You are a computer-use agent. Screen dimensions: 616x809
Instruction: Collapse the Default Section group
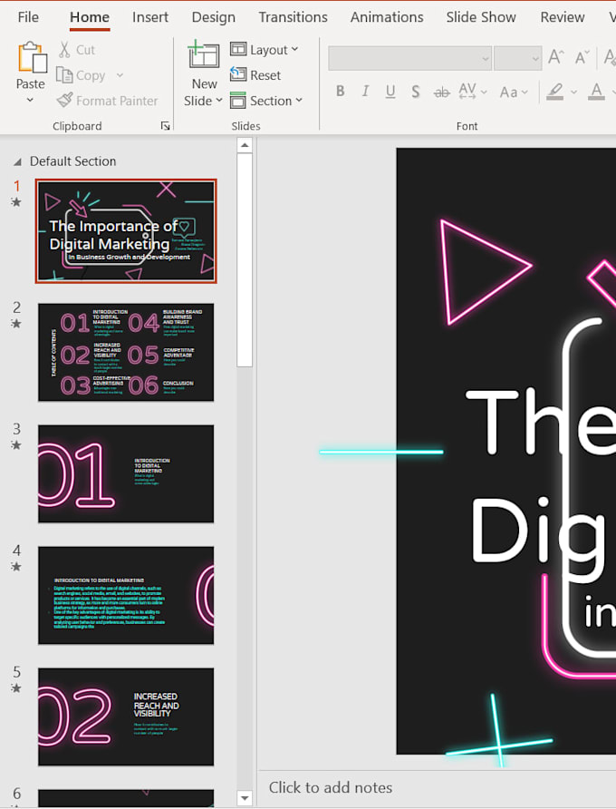click(x=17, y=161)
